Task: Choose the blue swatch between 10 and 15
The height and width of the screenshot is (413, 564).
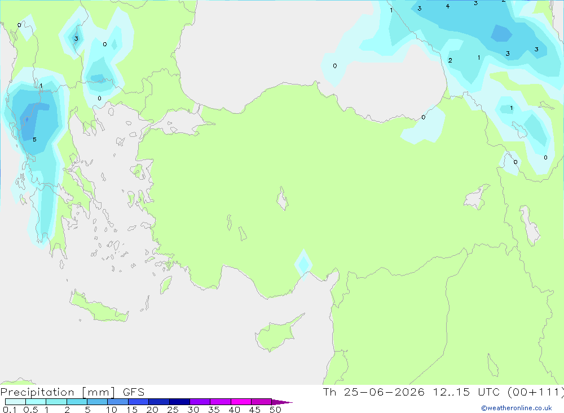Action: click(x=118, y=402)
